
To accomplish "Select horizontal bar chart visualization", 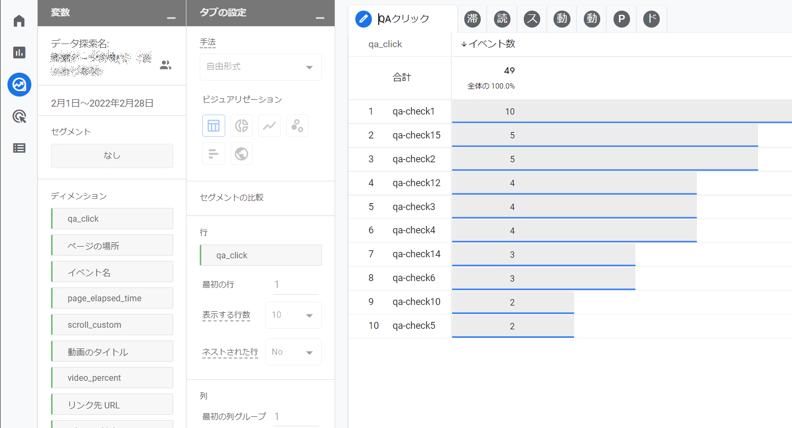I will point(214,154).
